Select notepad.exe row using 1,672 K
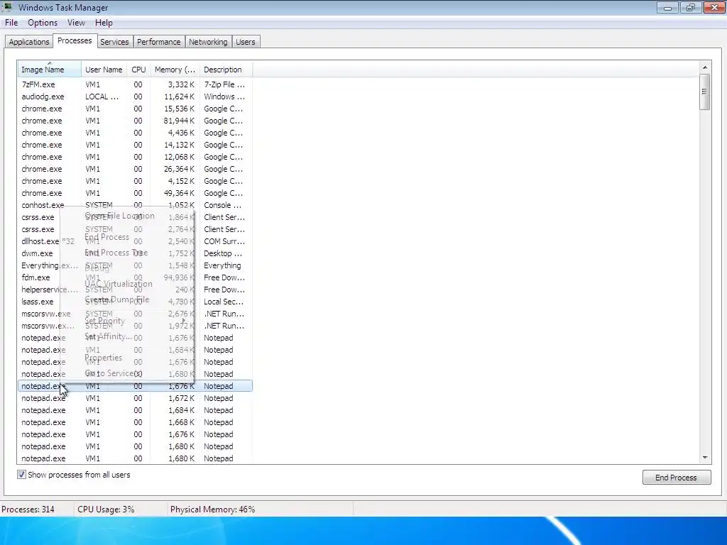727x545 pixels. tap(135, 398)
